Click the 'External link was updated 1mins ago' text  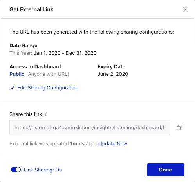coord(53,144)
